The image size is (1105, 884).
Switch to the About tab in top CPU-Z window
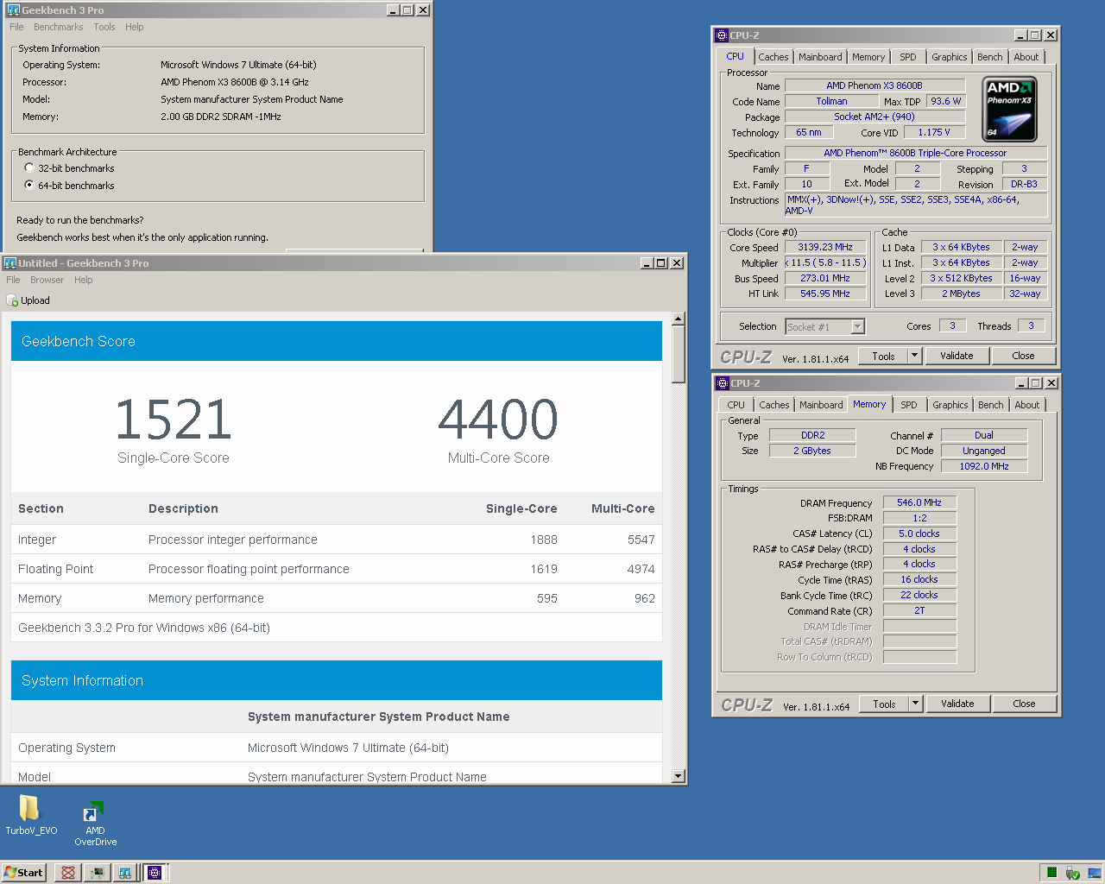[1026, 57]
